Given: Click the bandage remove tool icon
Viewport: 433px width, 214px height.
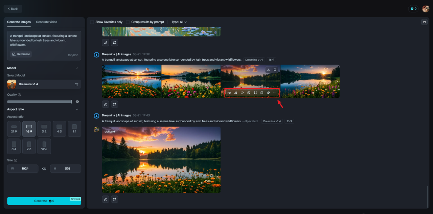Looking at the screenshot, I should (268, 93).
